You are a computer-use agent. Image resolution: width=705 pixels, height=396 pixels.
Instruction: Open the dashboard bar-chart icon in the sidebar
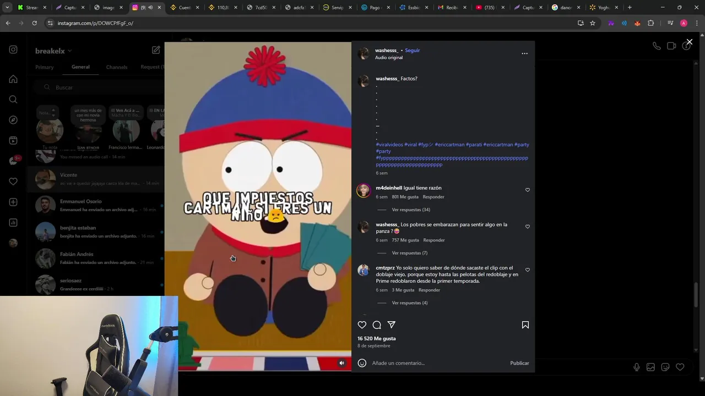point(13,222)
